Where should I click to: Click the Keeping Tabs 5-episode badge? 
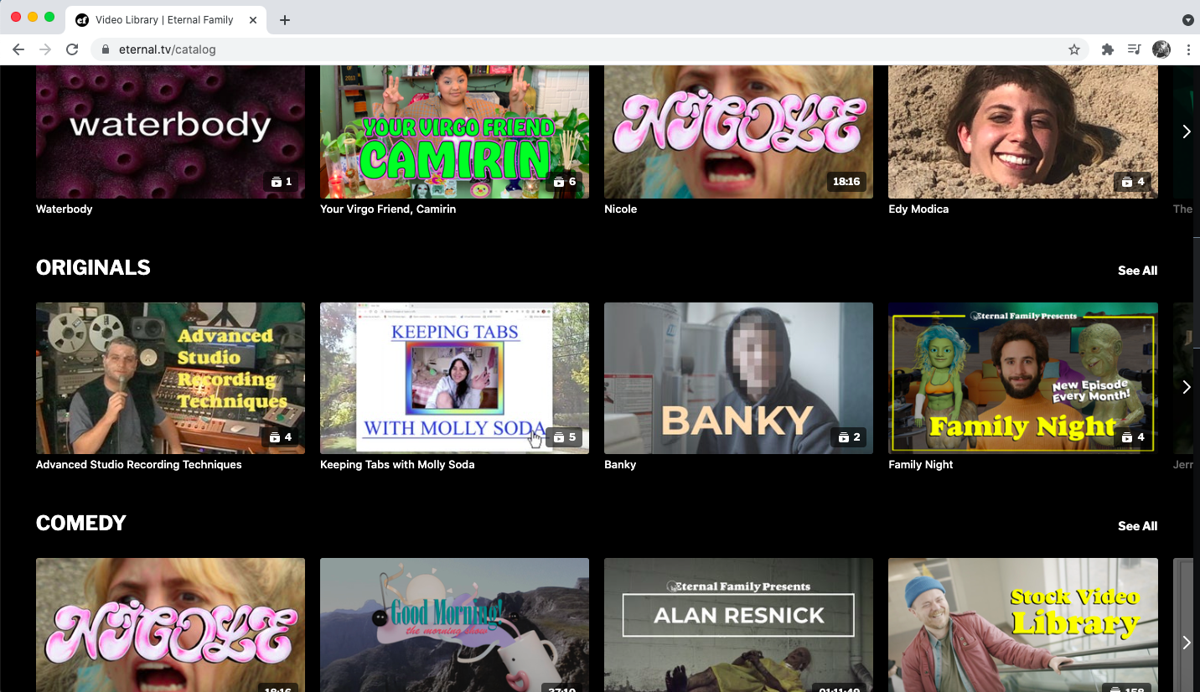[x=565, y=437]
